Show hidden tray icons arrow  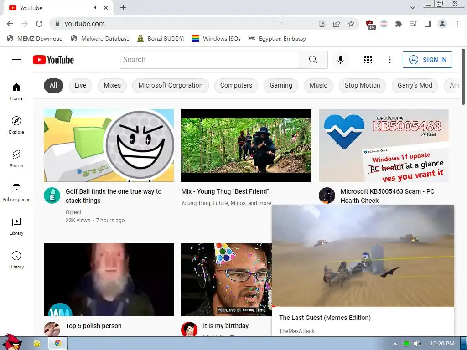[395, 344]
